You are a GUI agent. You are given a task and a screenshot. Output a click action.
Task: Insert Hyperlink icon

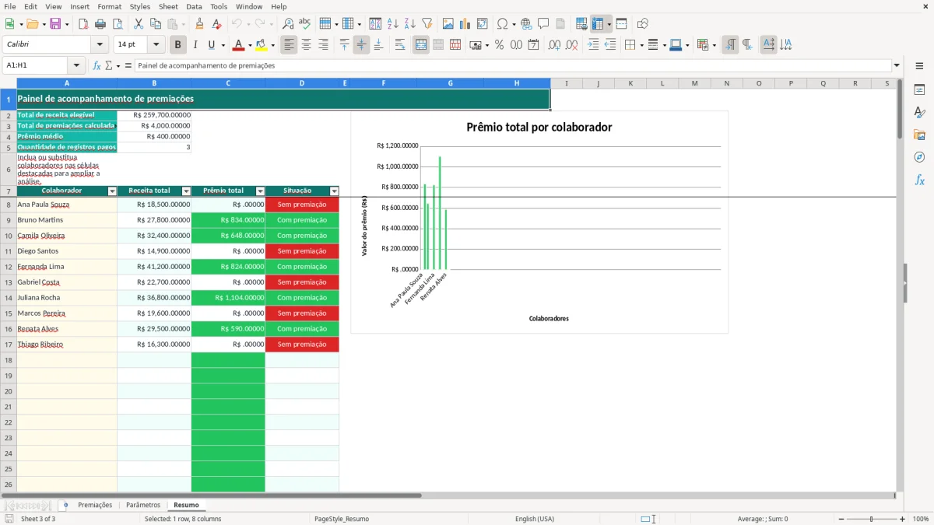526,24
